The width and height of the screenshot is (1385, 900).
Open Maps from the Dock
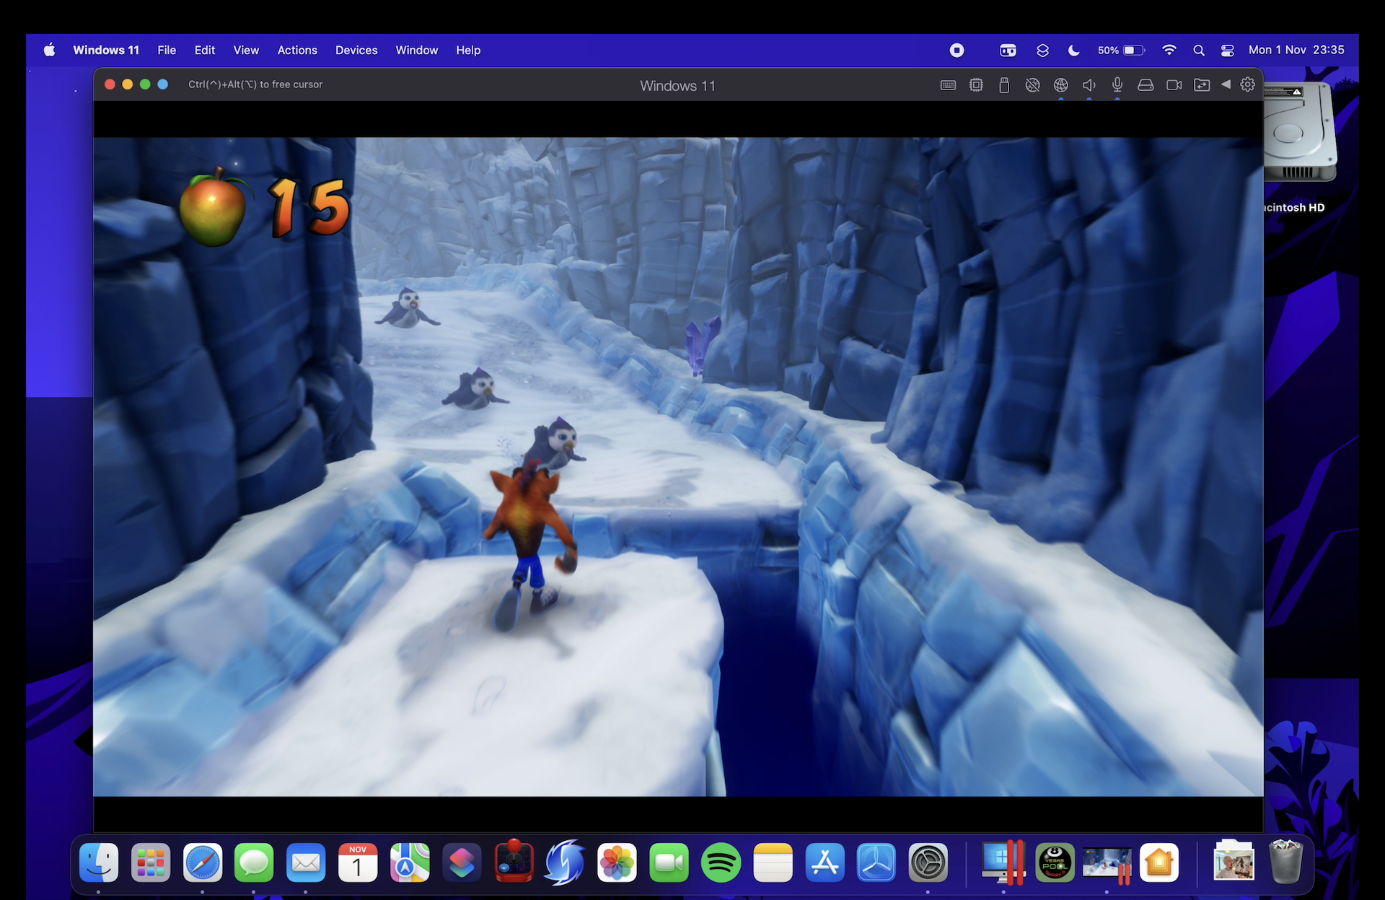tap(410, 862)
